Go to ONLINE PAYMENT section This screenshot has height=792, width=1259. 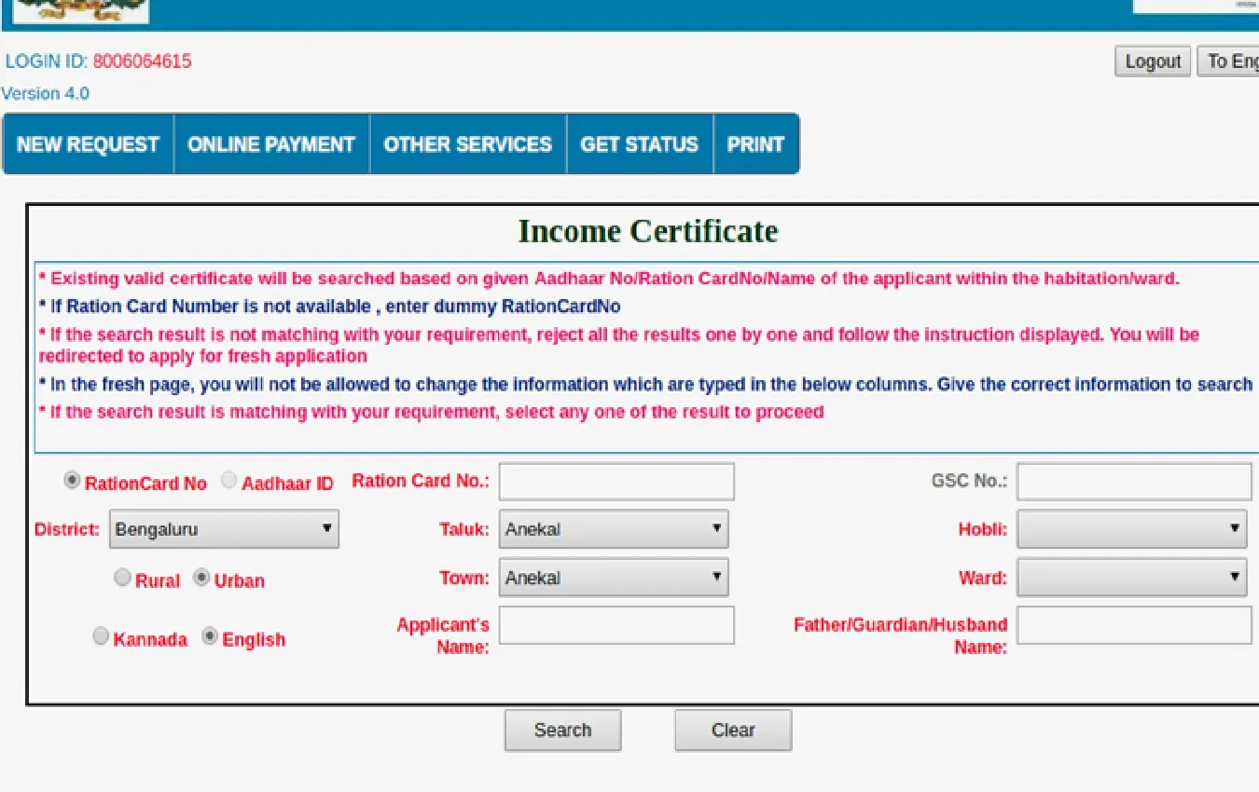270,143
